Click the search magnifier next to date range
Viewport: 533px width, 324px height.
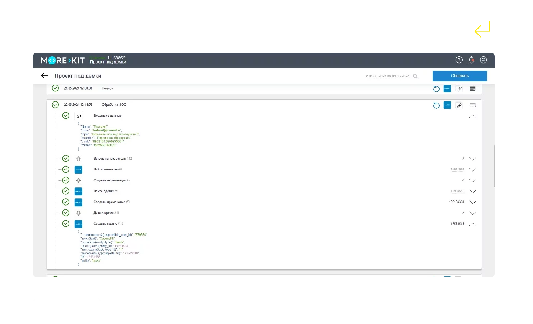click(415, 76)
